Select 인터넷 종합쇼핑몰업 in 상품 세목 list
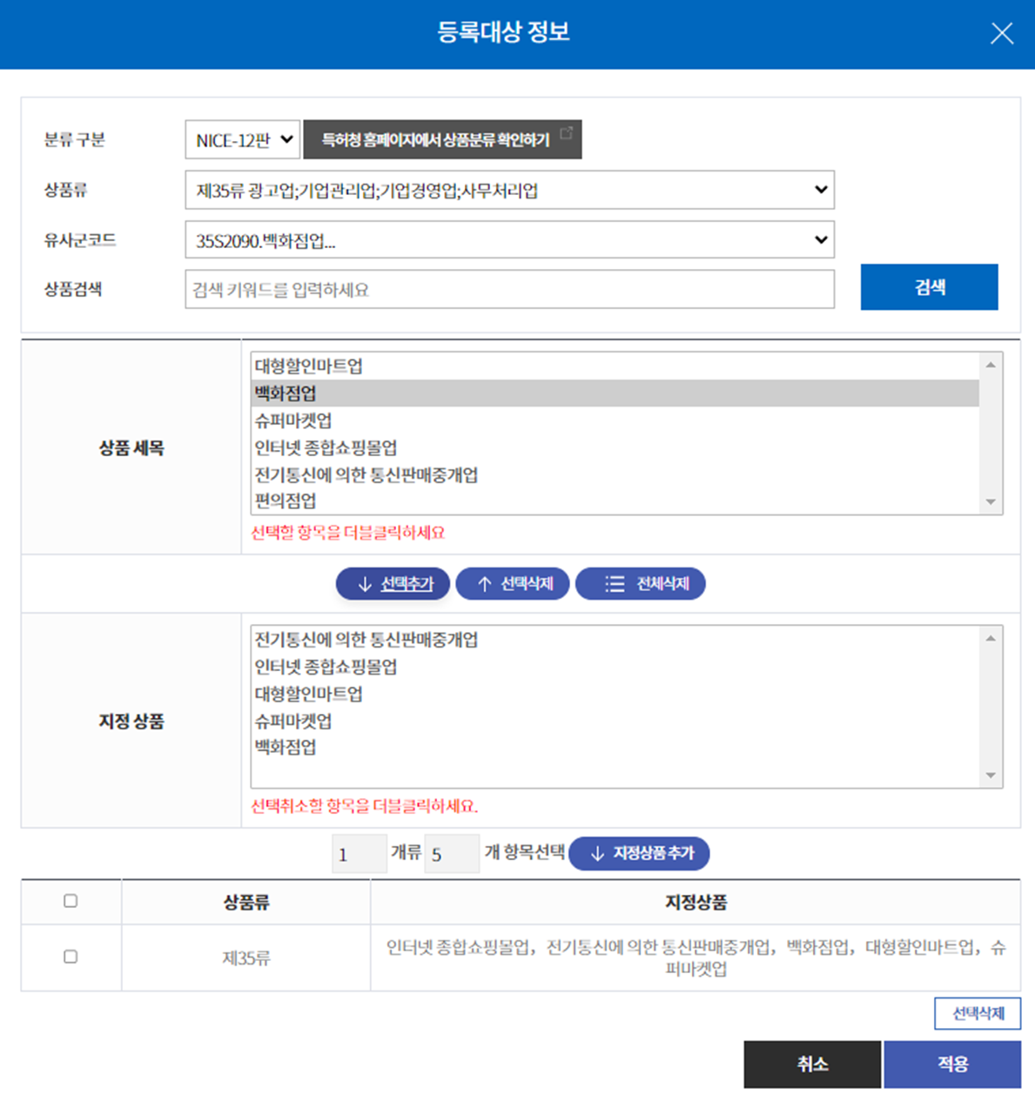 pyautogui.click(x=615, y=447)
